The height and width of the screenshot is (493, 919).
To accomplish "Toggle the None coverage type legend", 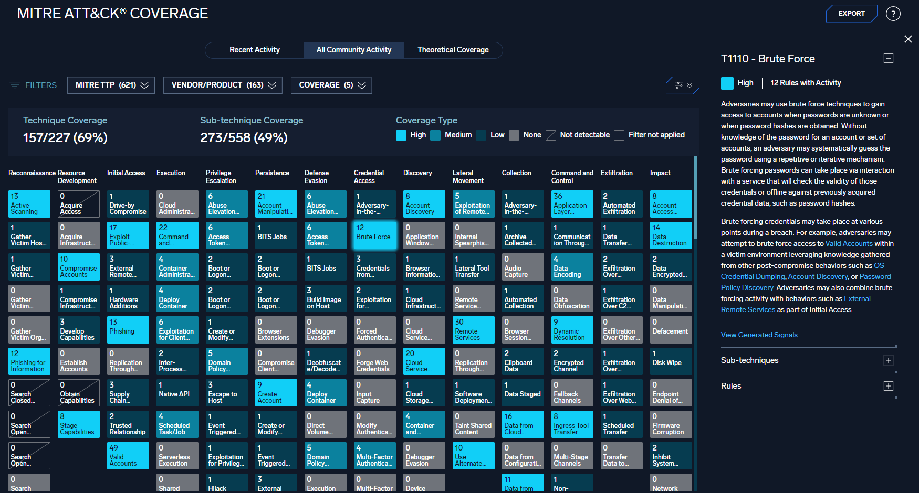I will click(x=514, y=135).
